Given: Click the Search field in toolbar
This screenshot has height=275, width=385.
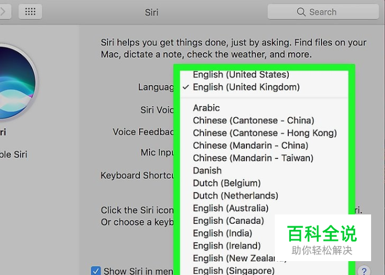Looking at the screenshot, I should pos(323,12).
